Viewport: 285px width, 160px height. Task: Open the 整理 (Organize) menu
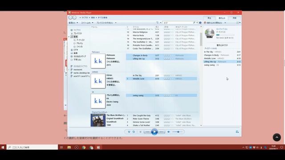73,23
